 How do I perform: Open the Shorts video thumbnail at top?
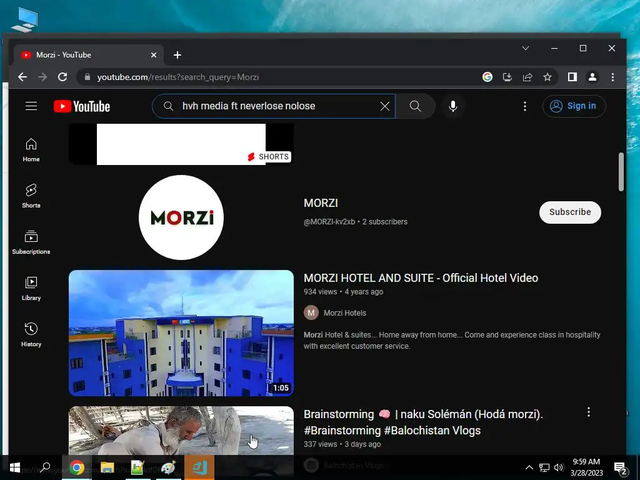point(181,144)
